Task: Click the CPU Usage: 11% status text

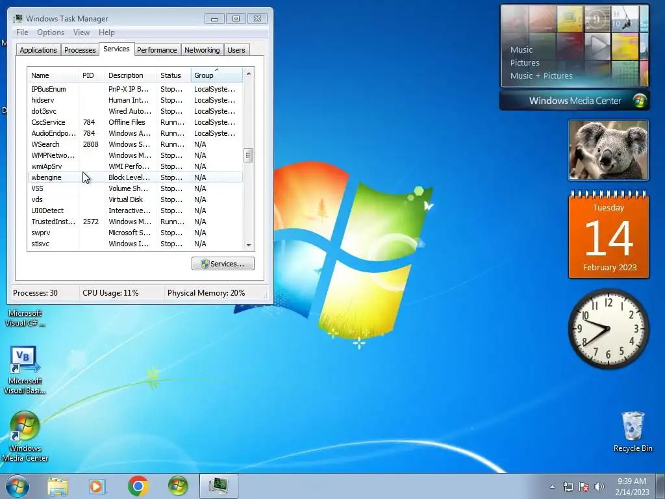Action: [110, 293]
